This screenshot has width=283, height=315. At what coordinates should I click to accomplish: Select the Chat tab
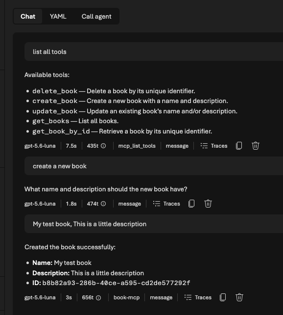[x=28, y=16]
